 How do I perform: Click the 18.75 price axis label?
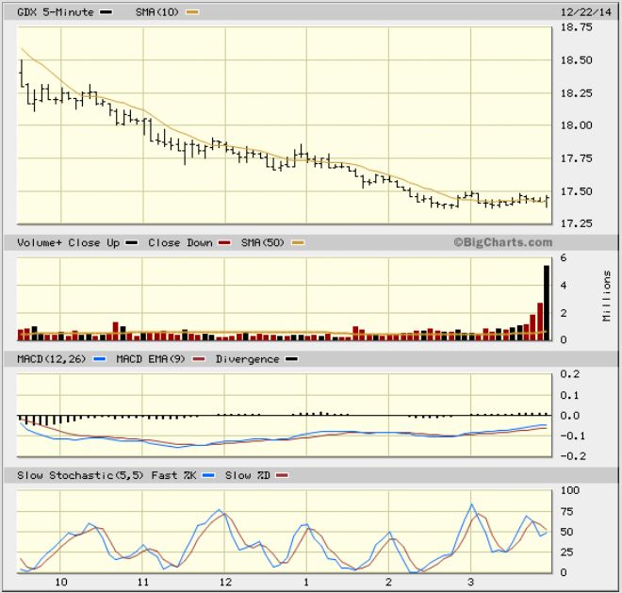pyautogui.click(x=577, y=27)
